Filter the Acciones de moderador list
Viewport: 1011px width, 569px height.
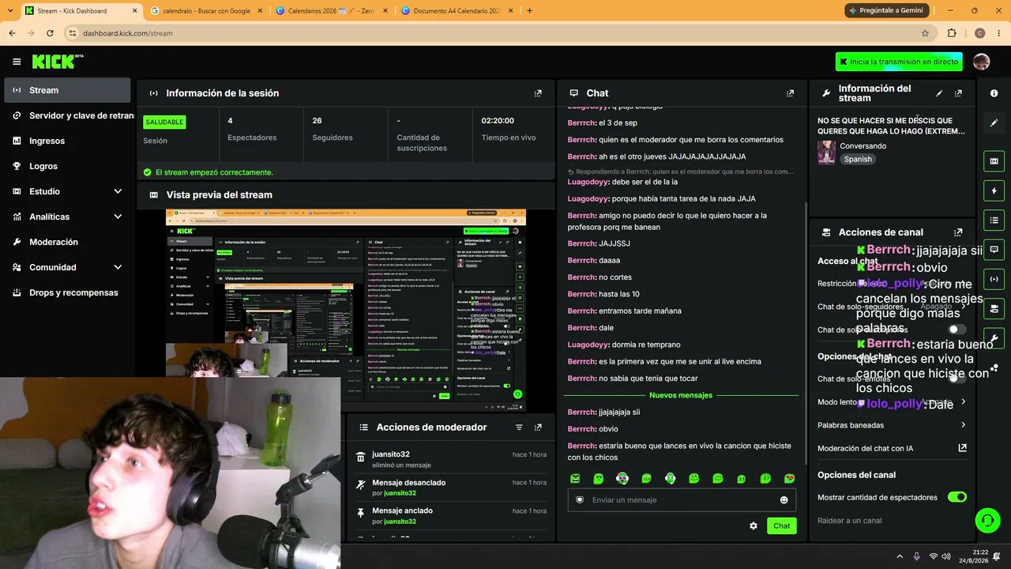[519, 428]
